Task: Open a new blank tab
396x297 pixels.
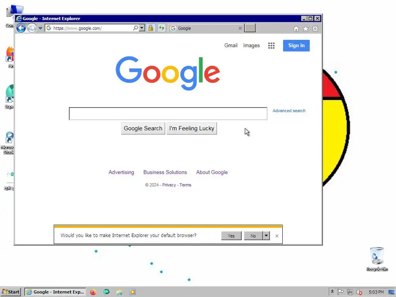Action: pyautogui.click(x=250, y=28)
